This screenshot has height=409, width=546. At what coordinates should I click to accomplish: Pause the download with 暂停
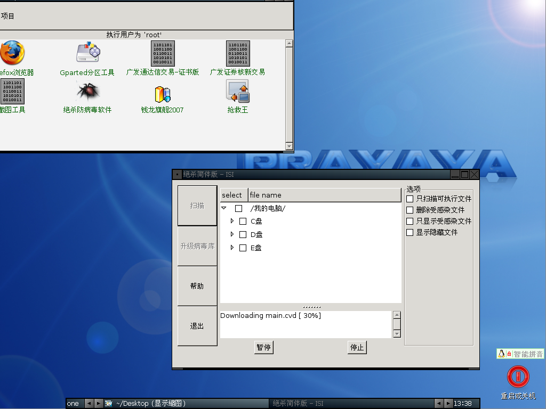264,347
